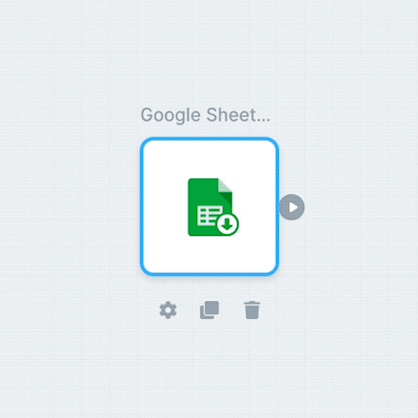This screenshot has height=418, width=418.
Task: Click the spreadsheet grid glyph inside icon
Action: coord(208,216)
